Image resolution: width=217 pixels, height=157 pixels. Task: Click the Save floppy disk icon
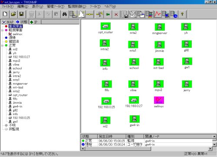(x=21, y=14)
